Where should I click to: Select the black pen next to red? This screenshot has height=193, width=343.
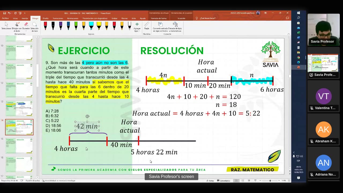tap(53, 26)
